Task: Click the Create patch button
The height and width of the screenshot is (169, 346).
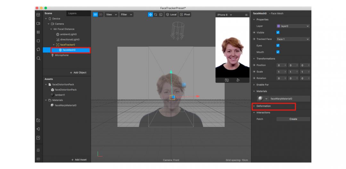Action: click(293, 119)
